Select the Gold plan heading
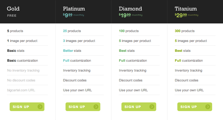223x120 pixels. click(x=13, y=9)
